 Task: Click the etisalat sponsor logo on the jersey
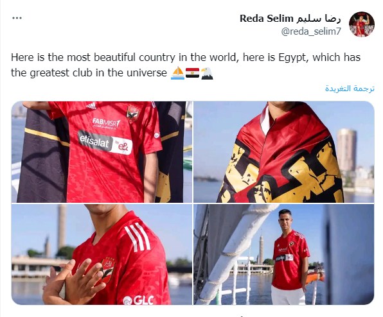pyautogui.click(x=105, y=142)
